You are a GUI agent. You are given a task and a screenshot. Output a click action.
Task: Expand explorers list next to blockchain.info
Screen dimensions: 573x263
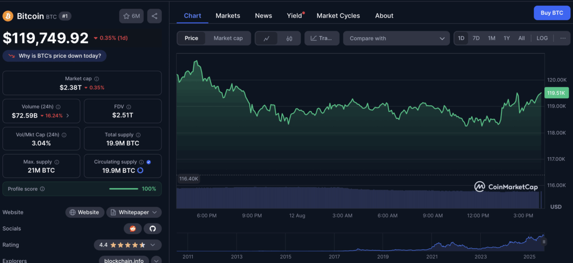(x=157, y=261)
